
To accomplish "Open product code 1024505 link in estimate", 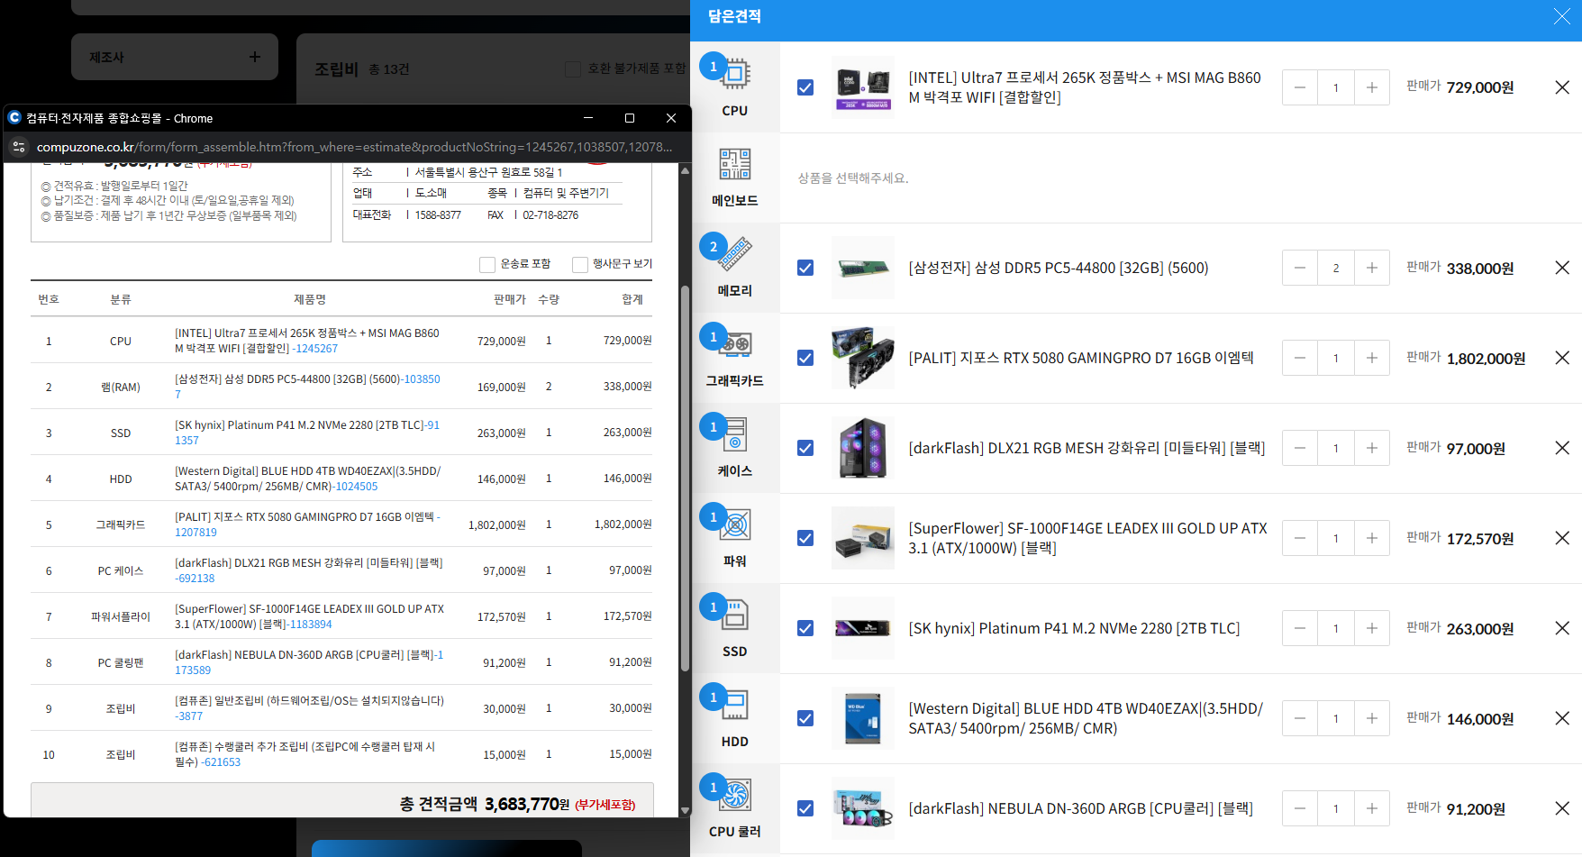I will 357,487.
